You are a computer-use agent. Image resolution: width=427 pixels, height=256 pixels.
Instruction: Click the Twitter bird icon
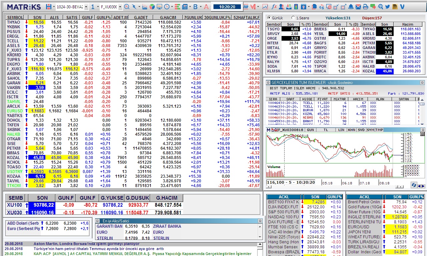click(388, 7)
